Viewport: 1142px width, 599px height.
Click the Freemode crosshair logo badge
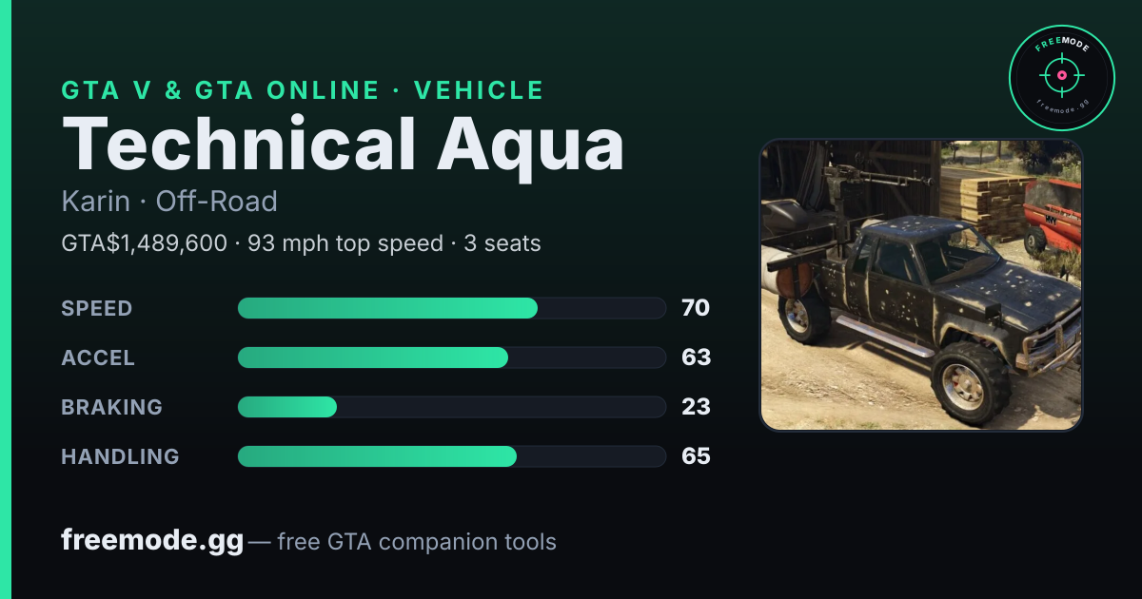(x=1061, y=77)
